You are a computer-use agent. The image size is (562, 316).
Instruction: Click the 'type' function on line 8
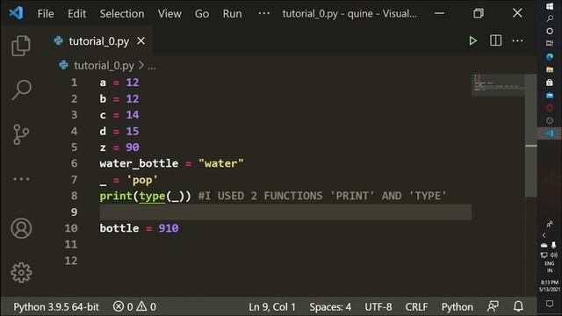click(x=152, y=196)
